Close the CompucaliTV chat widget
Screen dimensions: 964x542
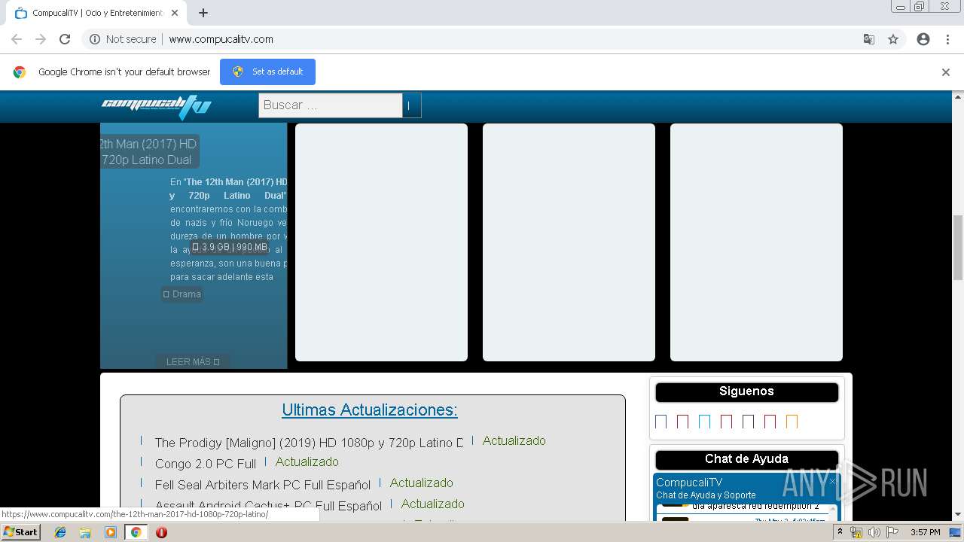(832, 481)
